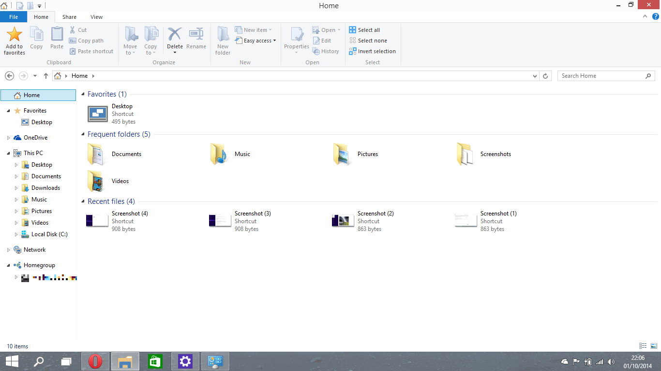661x371 pixels.
Task: Click Edit in the Open group
Action: click(x=322, y=41)
